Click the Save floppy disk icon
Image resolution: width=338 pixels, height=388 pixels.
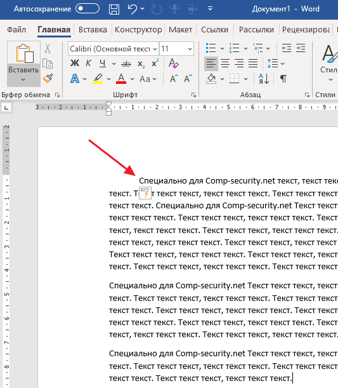[114, 9]
